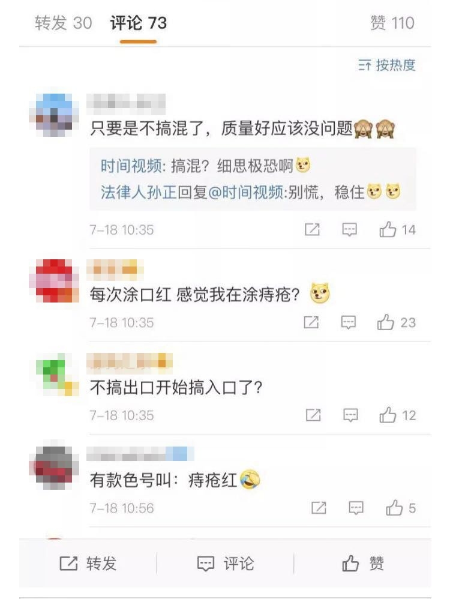Open the 赞 110 tab
This screenshot has height=599, width=450.
[x=392, y=23]
